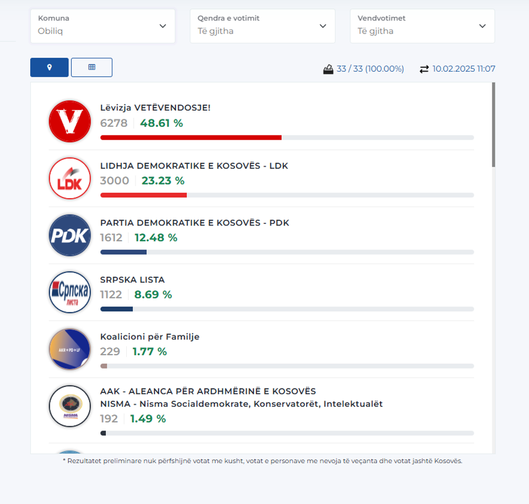Switch to table grid view
529x504 pixels.
coord(92,67)
